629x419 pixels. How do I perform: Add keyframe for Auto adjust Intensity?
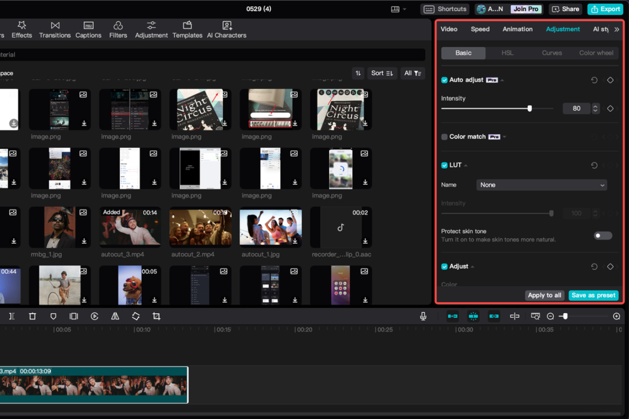pyautogui.click(x=610, y=108)
